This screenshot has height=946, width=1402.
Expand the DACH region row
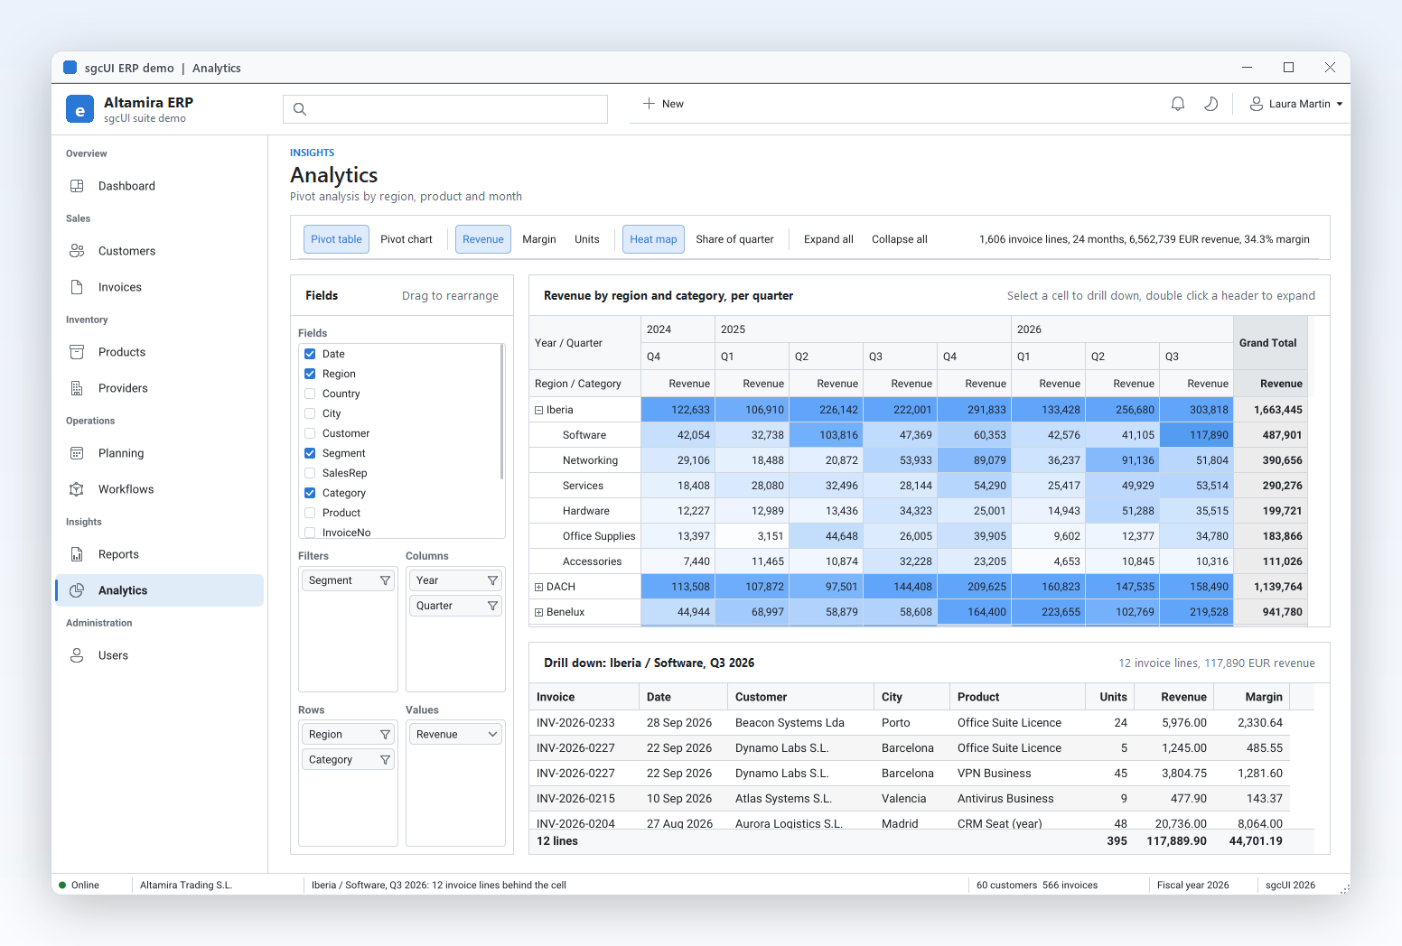point(539,587)
